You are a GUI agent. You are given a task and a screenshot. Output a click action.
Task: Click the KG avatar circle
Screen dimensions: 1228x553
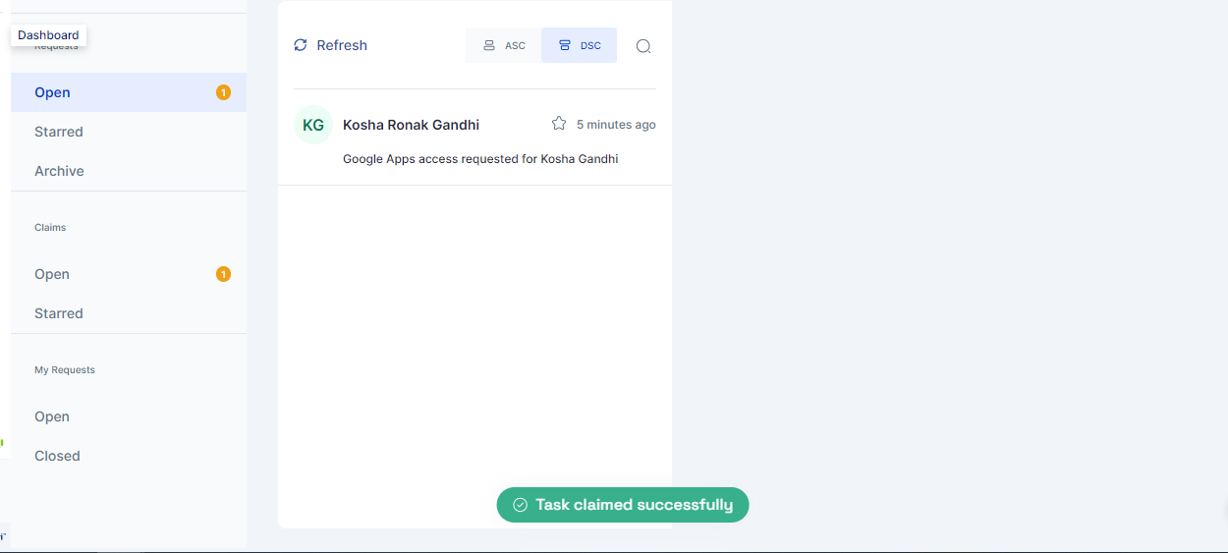click(x=313, y=125)
